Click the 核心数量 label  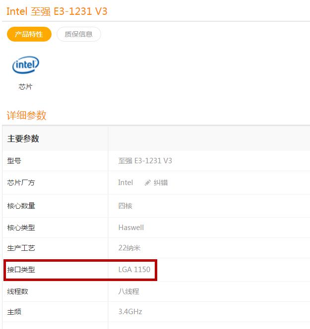click(21, 206)
